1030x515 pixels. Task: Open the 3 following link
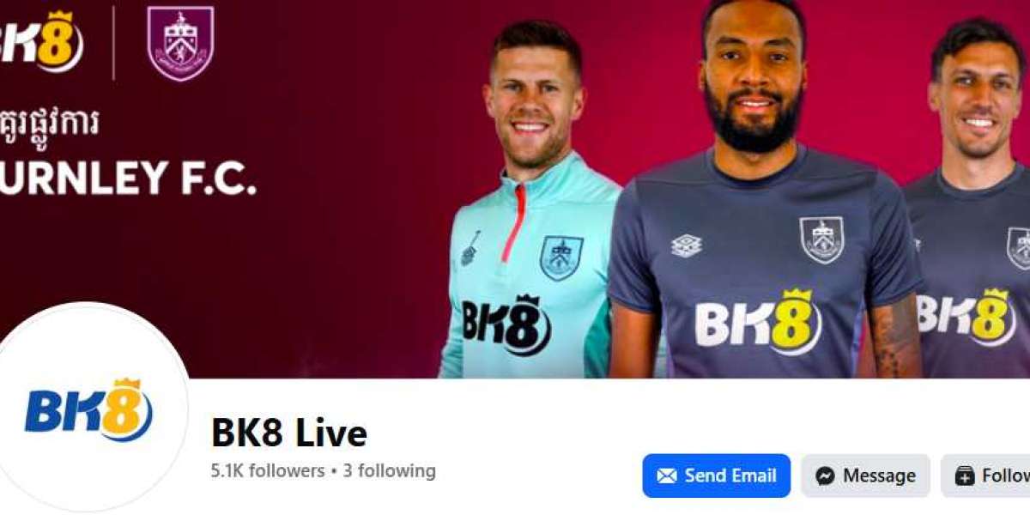[x=390, y=471]
